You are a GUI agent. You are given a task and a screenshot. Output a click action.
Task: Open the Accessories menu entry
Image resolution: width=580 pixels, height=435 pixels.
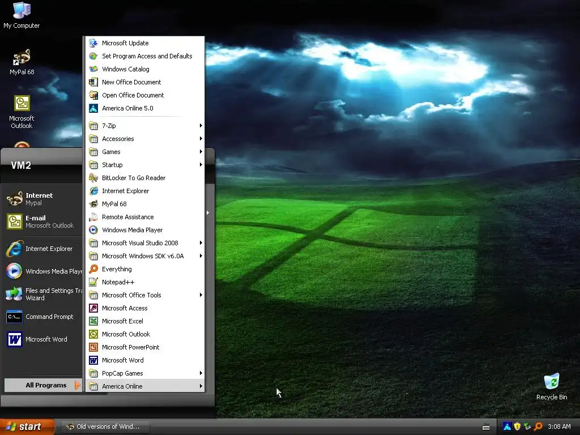pyautogui.click(x=145, y=139)
